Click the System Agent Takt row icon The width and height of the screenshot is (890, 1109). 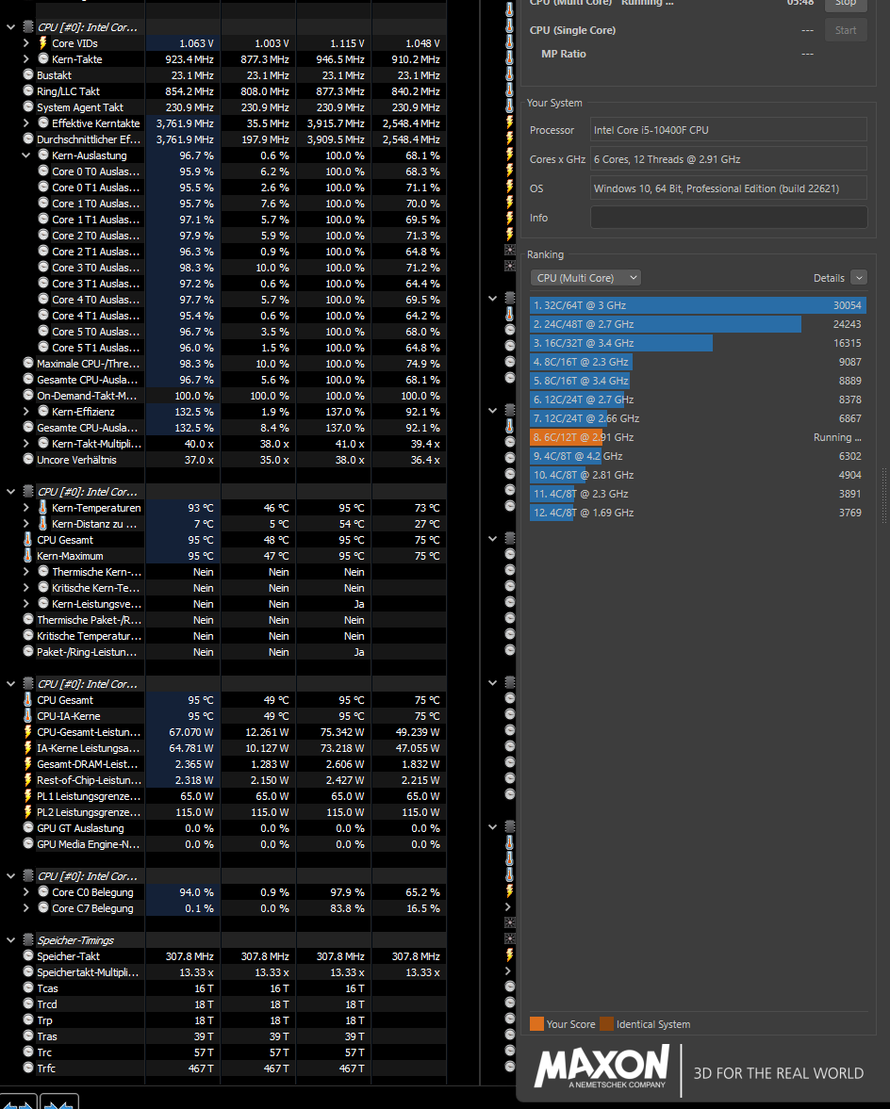tap(28, 106)
